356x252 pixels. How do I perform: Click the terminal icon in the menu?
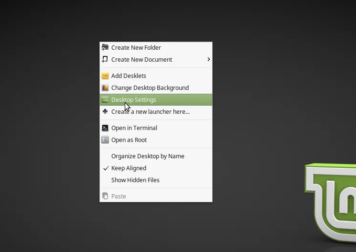105,128
